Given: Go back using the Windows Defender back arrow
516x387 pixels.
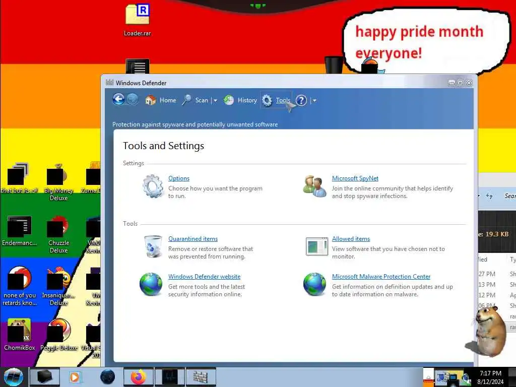Looking at the screenshot, I should [119, 99].
